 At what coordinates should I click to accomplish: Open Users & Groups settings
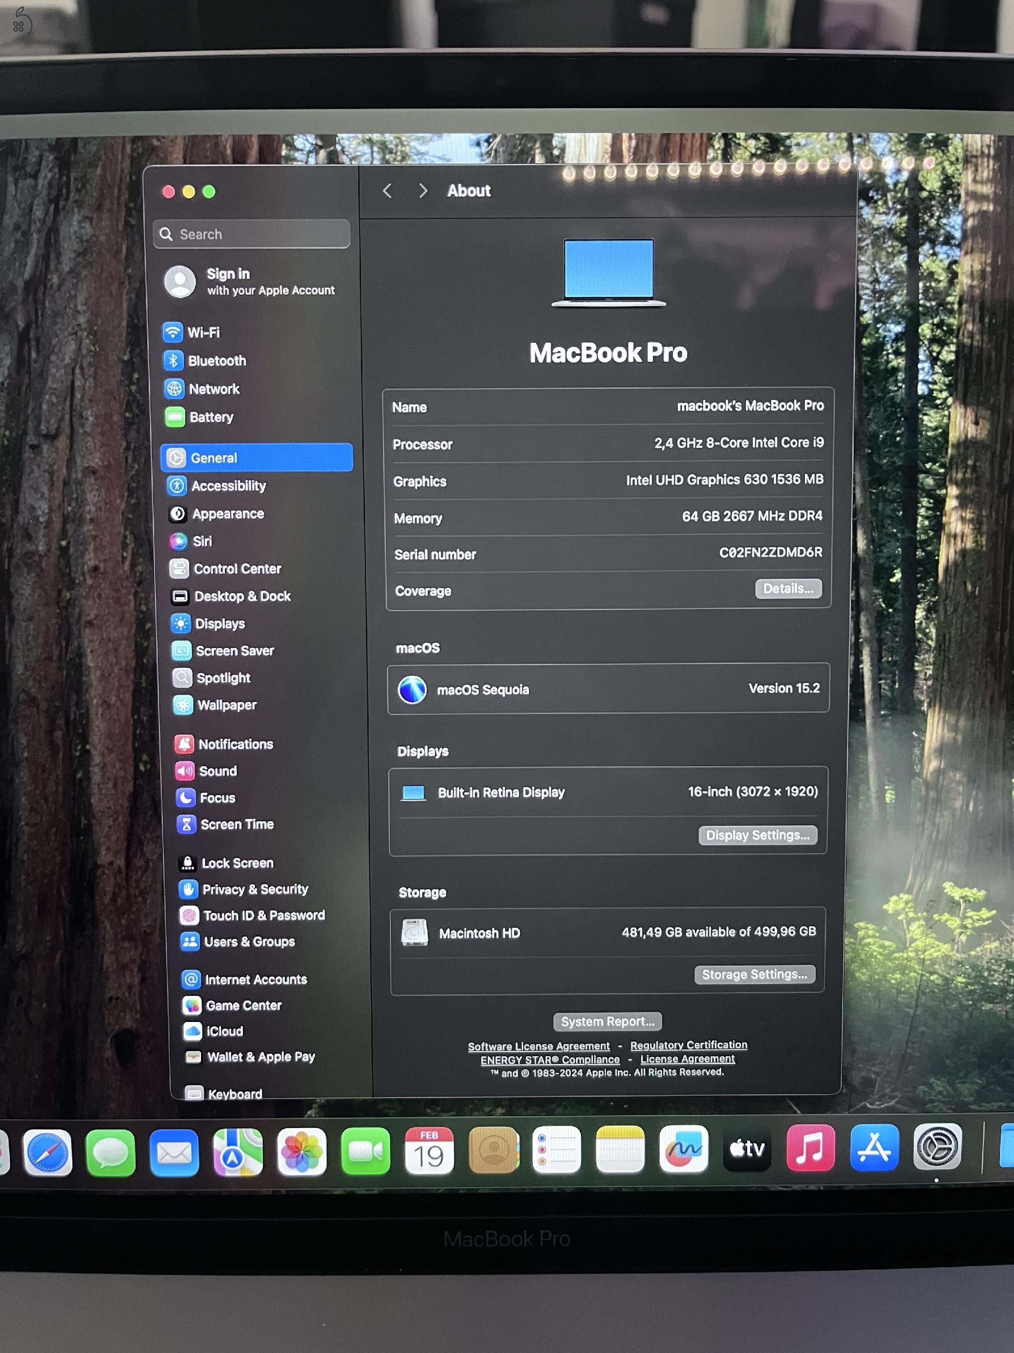238,941
